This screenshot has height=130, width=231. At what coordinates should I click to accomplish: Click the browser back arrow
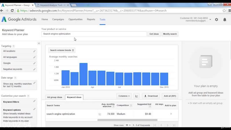(x=2, y=11)
